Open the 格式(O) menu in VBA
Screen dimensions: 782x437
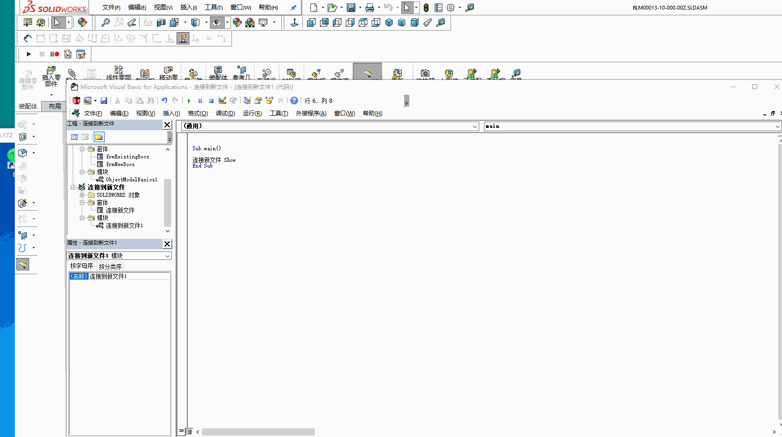point(198,113)
